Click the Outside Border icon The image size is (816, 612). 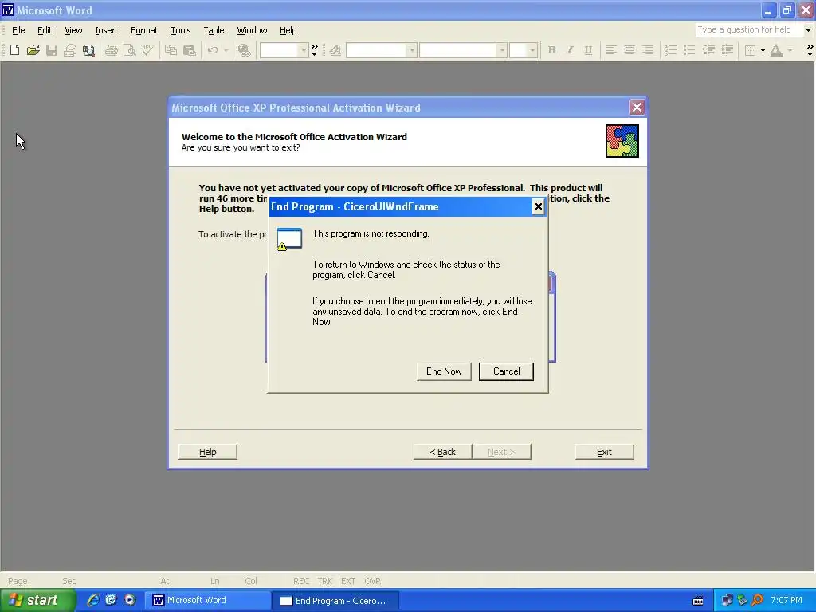point(750,50)
